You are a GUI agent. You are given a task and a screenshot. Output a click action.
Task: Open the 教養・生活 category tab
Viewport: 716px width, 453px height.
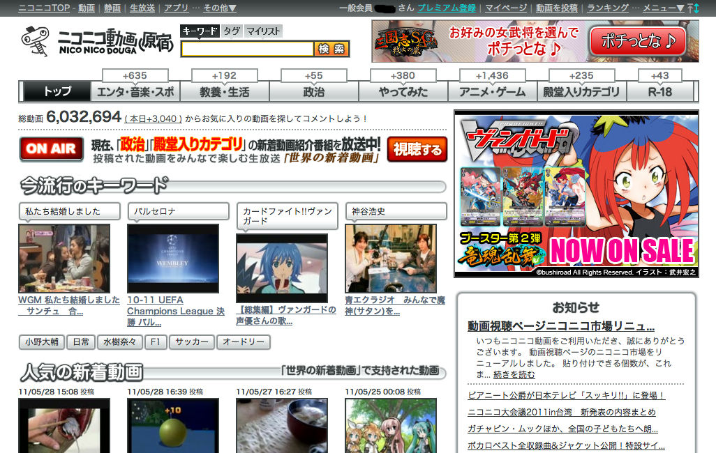point(225,91)
